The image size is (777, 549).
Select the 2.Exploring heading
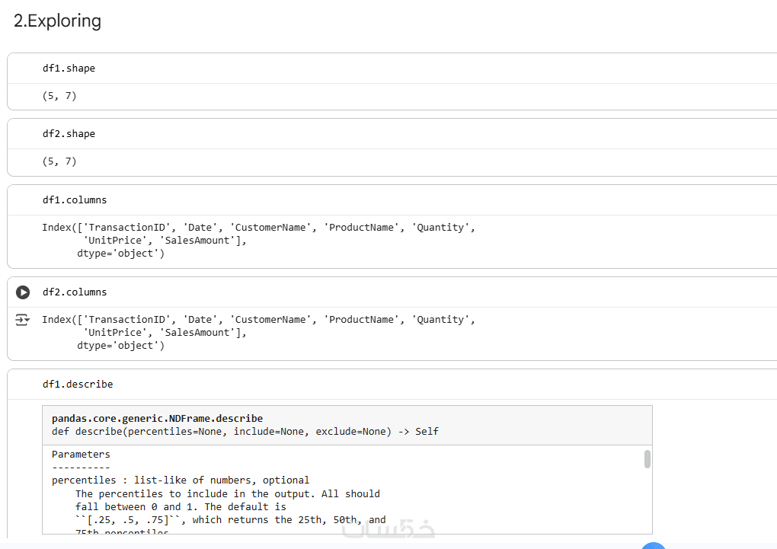(57, 21)
